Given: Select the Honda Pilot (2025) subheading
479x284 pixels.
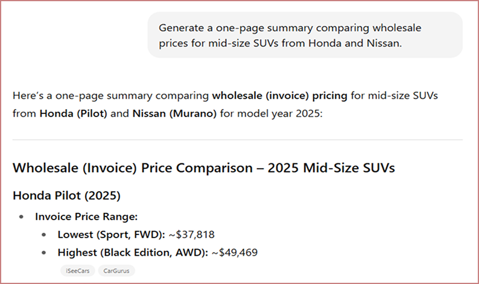Looking at the screenshot, I should pos(67,197).
